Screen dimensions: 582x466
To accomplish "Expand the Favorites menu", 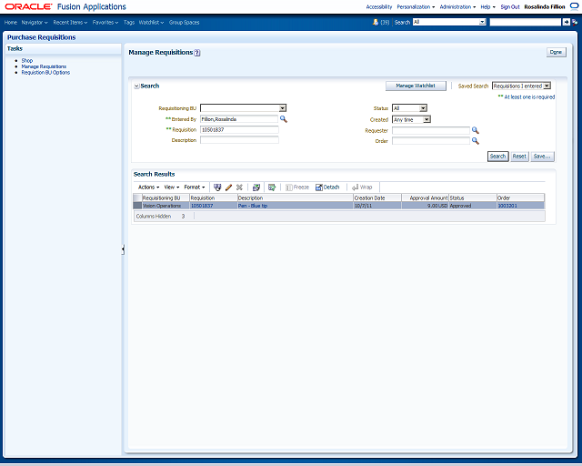I will point(105,22).
